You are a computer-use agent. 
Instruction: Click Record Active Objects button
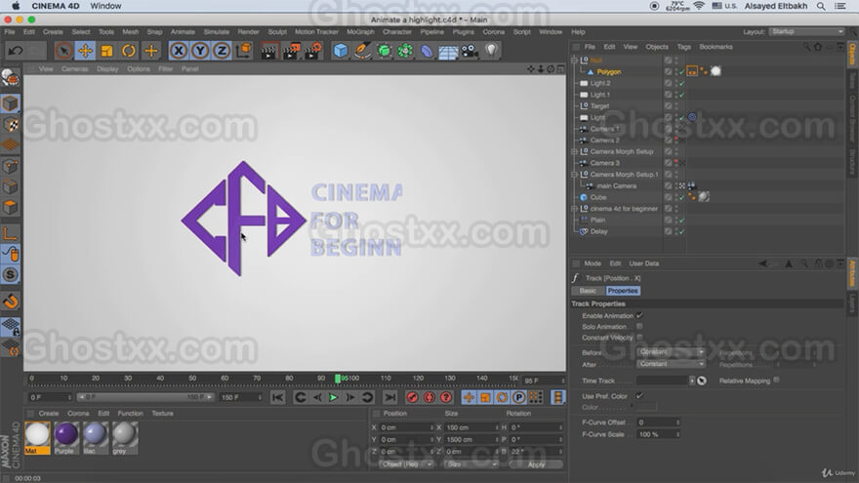413,397
